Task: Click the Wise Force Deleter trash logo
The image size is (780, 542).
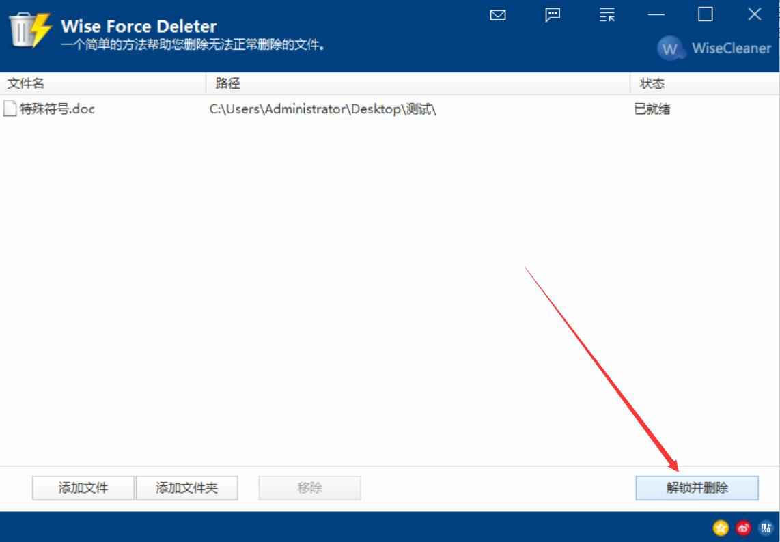Action: [x=29, y=30]
